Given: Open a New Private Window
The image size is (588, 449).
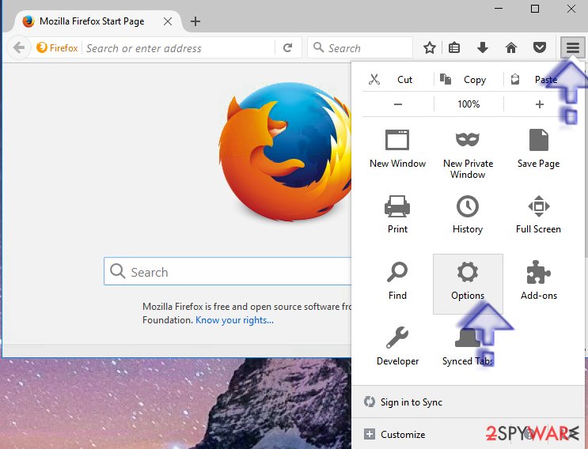Looking at the screenshot, I should (468, 154).
